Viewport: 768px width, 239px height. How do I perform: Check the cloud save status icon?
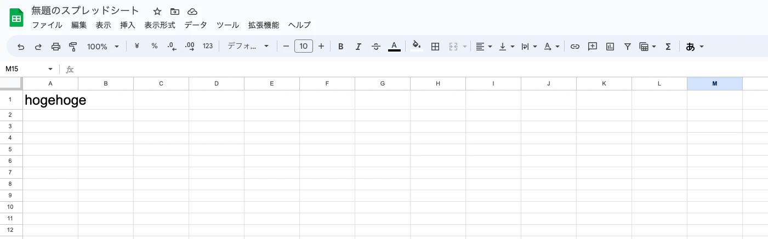(x=192, y=12)
